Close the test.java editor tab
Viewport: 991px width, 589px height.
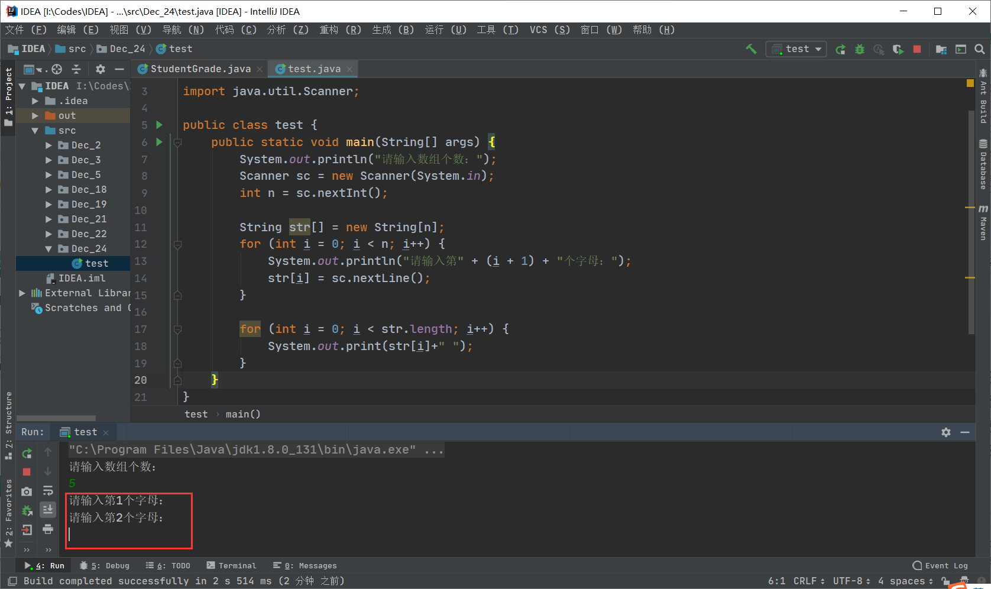(x=350, y=69)
